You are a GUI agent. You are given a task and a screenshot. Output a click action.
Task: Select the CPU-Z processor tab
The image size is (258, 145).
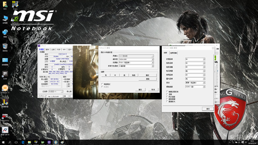[41, 50]
